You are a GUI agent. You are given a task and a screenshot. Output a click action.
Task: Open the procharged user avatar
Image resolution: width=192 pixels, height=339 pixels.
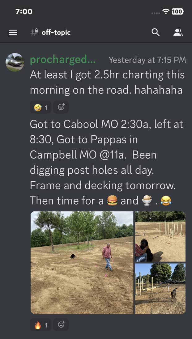tap(15, 62)
